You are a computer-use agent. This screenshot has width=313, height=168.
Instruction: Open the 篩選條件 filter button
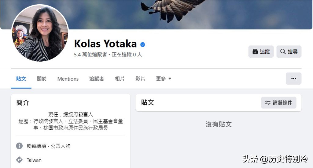278,103
